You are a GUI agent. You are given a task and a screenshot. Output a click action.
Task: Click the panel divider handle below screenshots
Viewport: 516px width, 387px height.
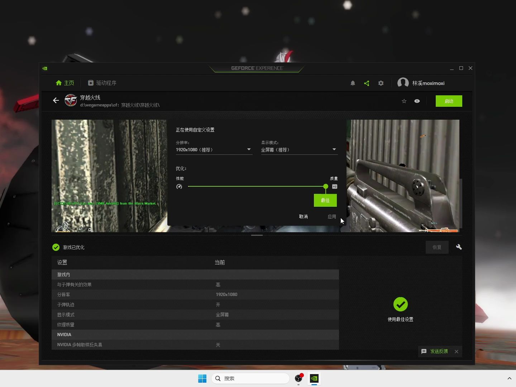(x=257, y=235)
